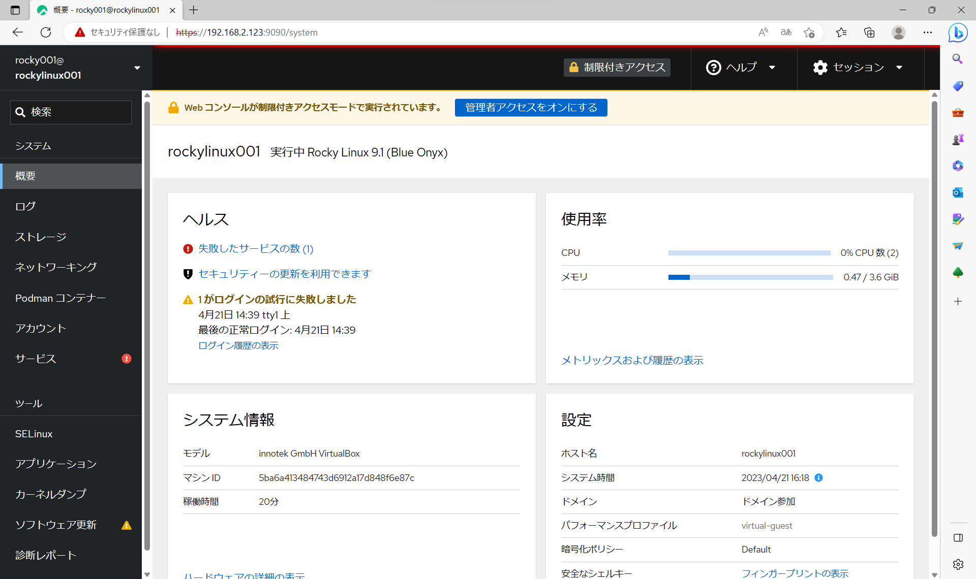976x579 pixels.
Task: Open the セッション dropdown menu
Action: pyautogui.click(x=859, y=67)
